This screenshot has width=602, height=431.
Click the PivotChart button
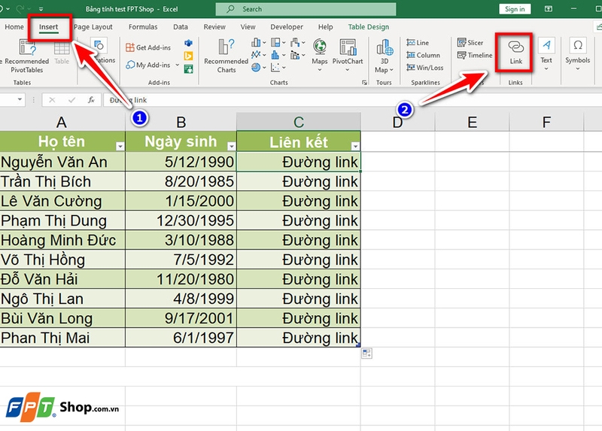pyautogui.click(x=348, y=55)
